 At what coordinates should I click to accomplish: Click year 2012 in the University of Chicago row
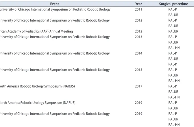138,20
